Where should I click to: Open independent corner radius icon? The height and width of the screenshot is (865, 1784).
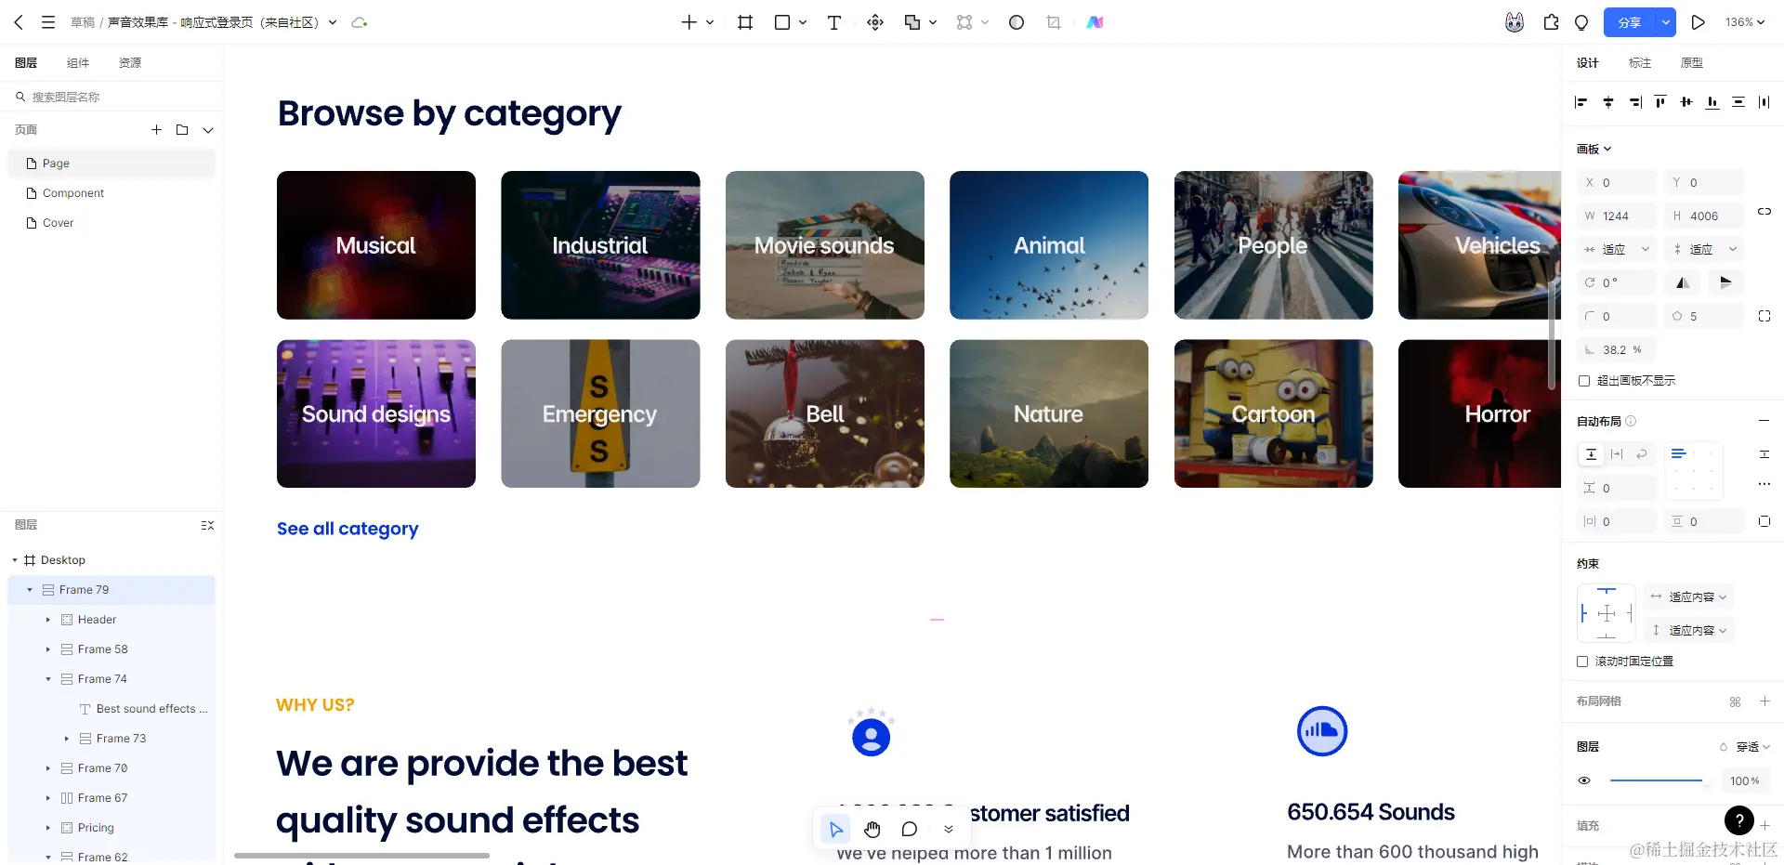click(1764, 316)
